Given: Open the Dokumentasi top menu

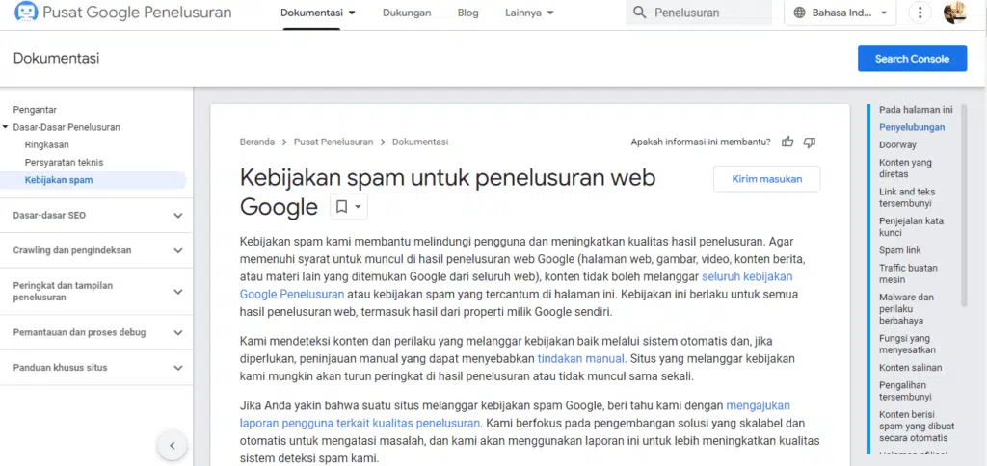Looking at the screenshot, I should 318,13.
